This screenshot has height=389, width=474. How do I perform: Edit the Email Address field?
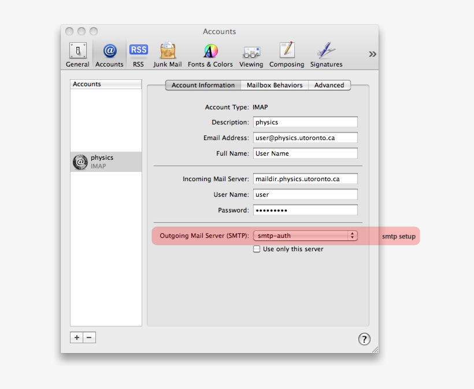click(x=305, y=138)
